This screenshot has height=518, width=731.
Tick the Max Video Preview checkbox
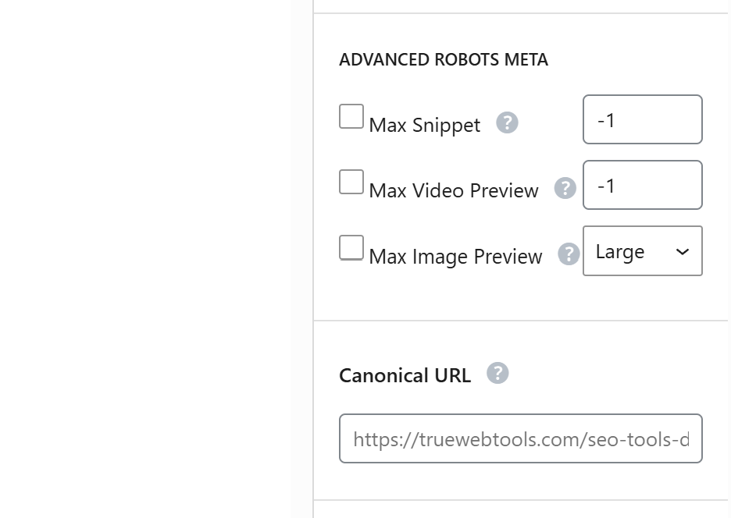pos(351,183)
